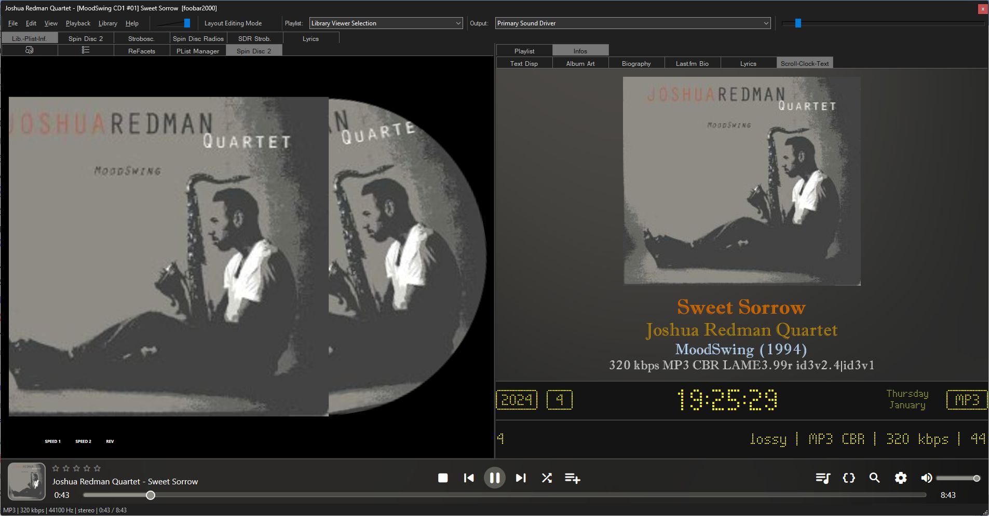
Task: Click the small slider beside the Help menu
Action: (x=173, y=23)
